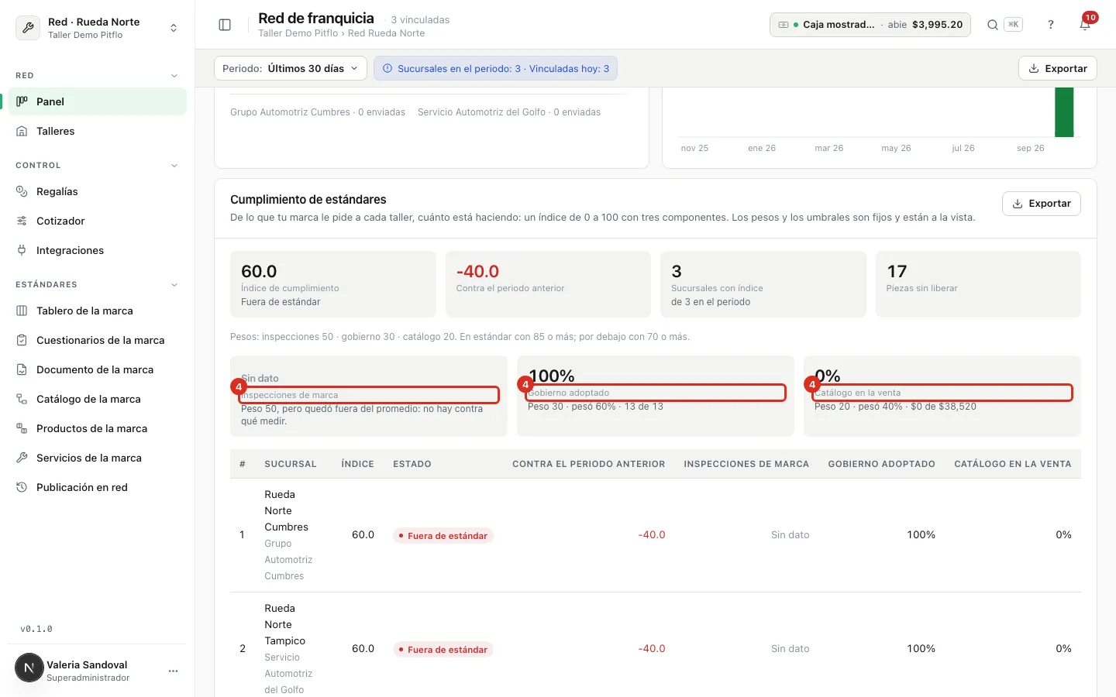
Task: Click the wrench workspace logo icon
Action: [x=28, y=28]
